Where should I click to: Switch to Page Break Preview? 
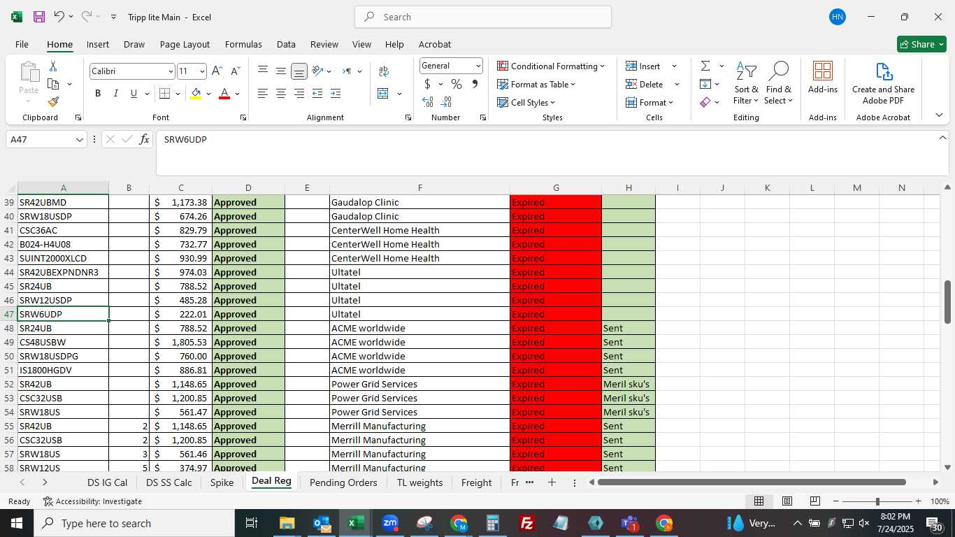[x=814, y=501]
